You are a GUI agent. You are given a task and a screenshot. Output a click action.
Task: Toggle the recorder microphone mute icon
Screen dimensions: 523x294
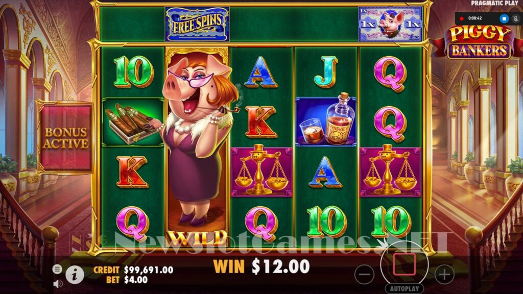pyautogui.click(x=516, y=19)
